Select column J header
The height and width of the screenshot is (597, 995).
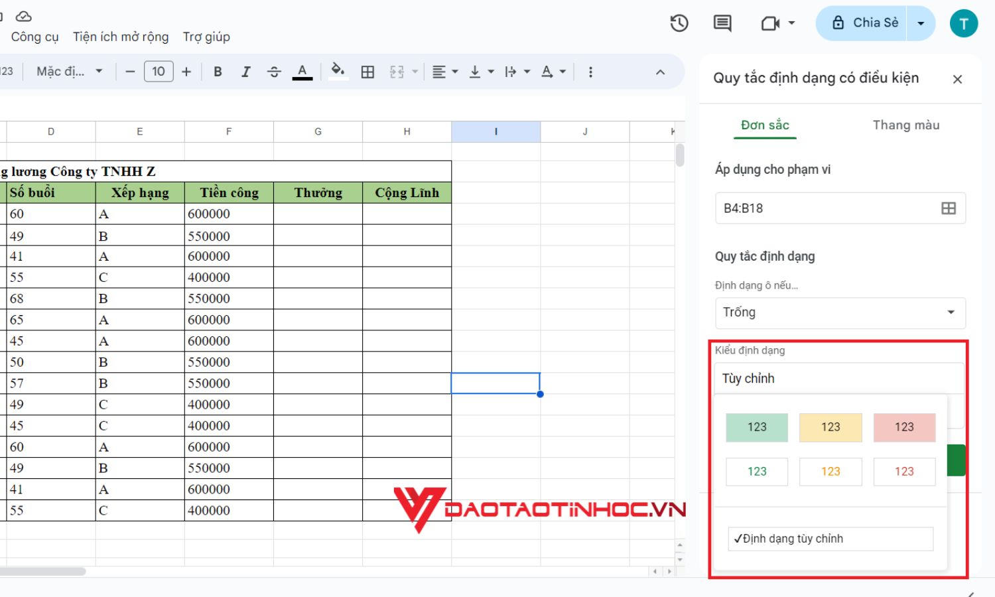click(x=584, y=131)
